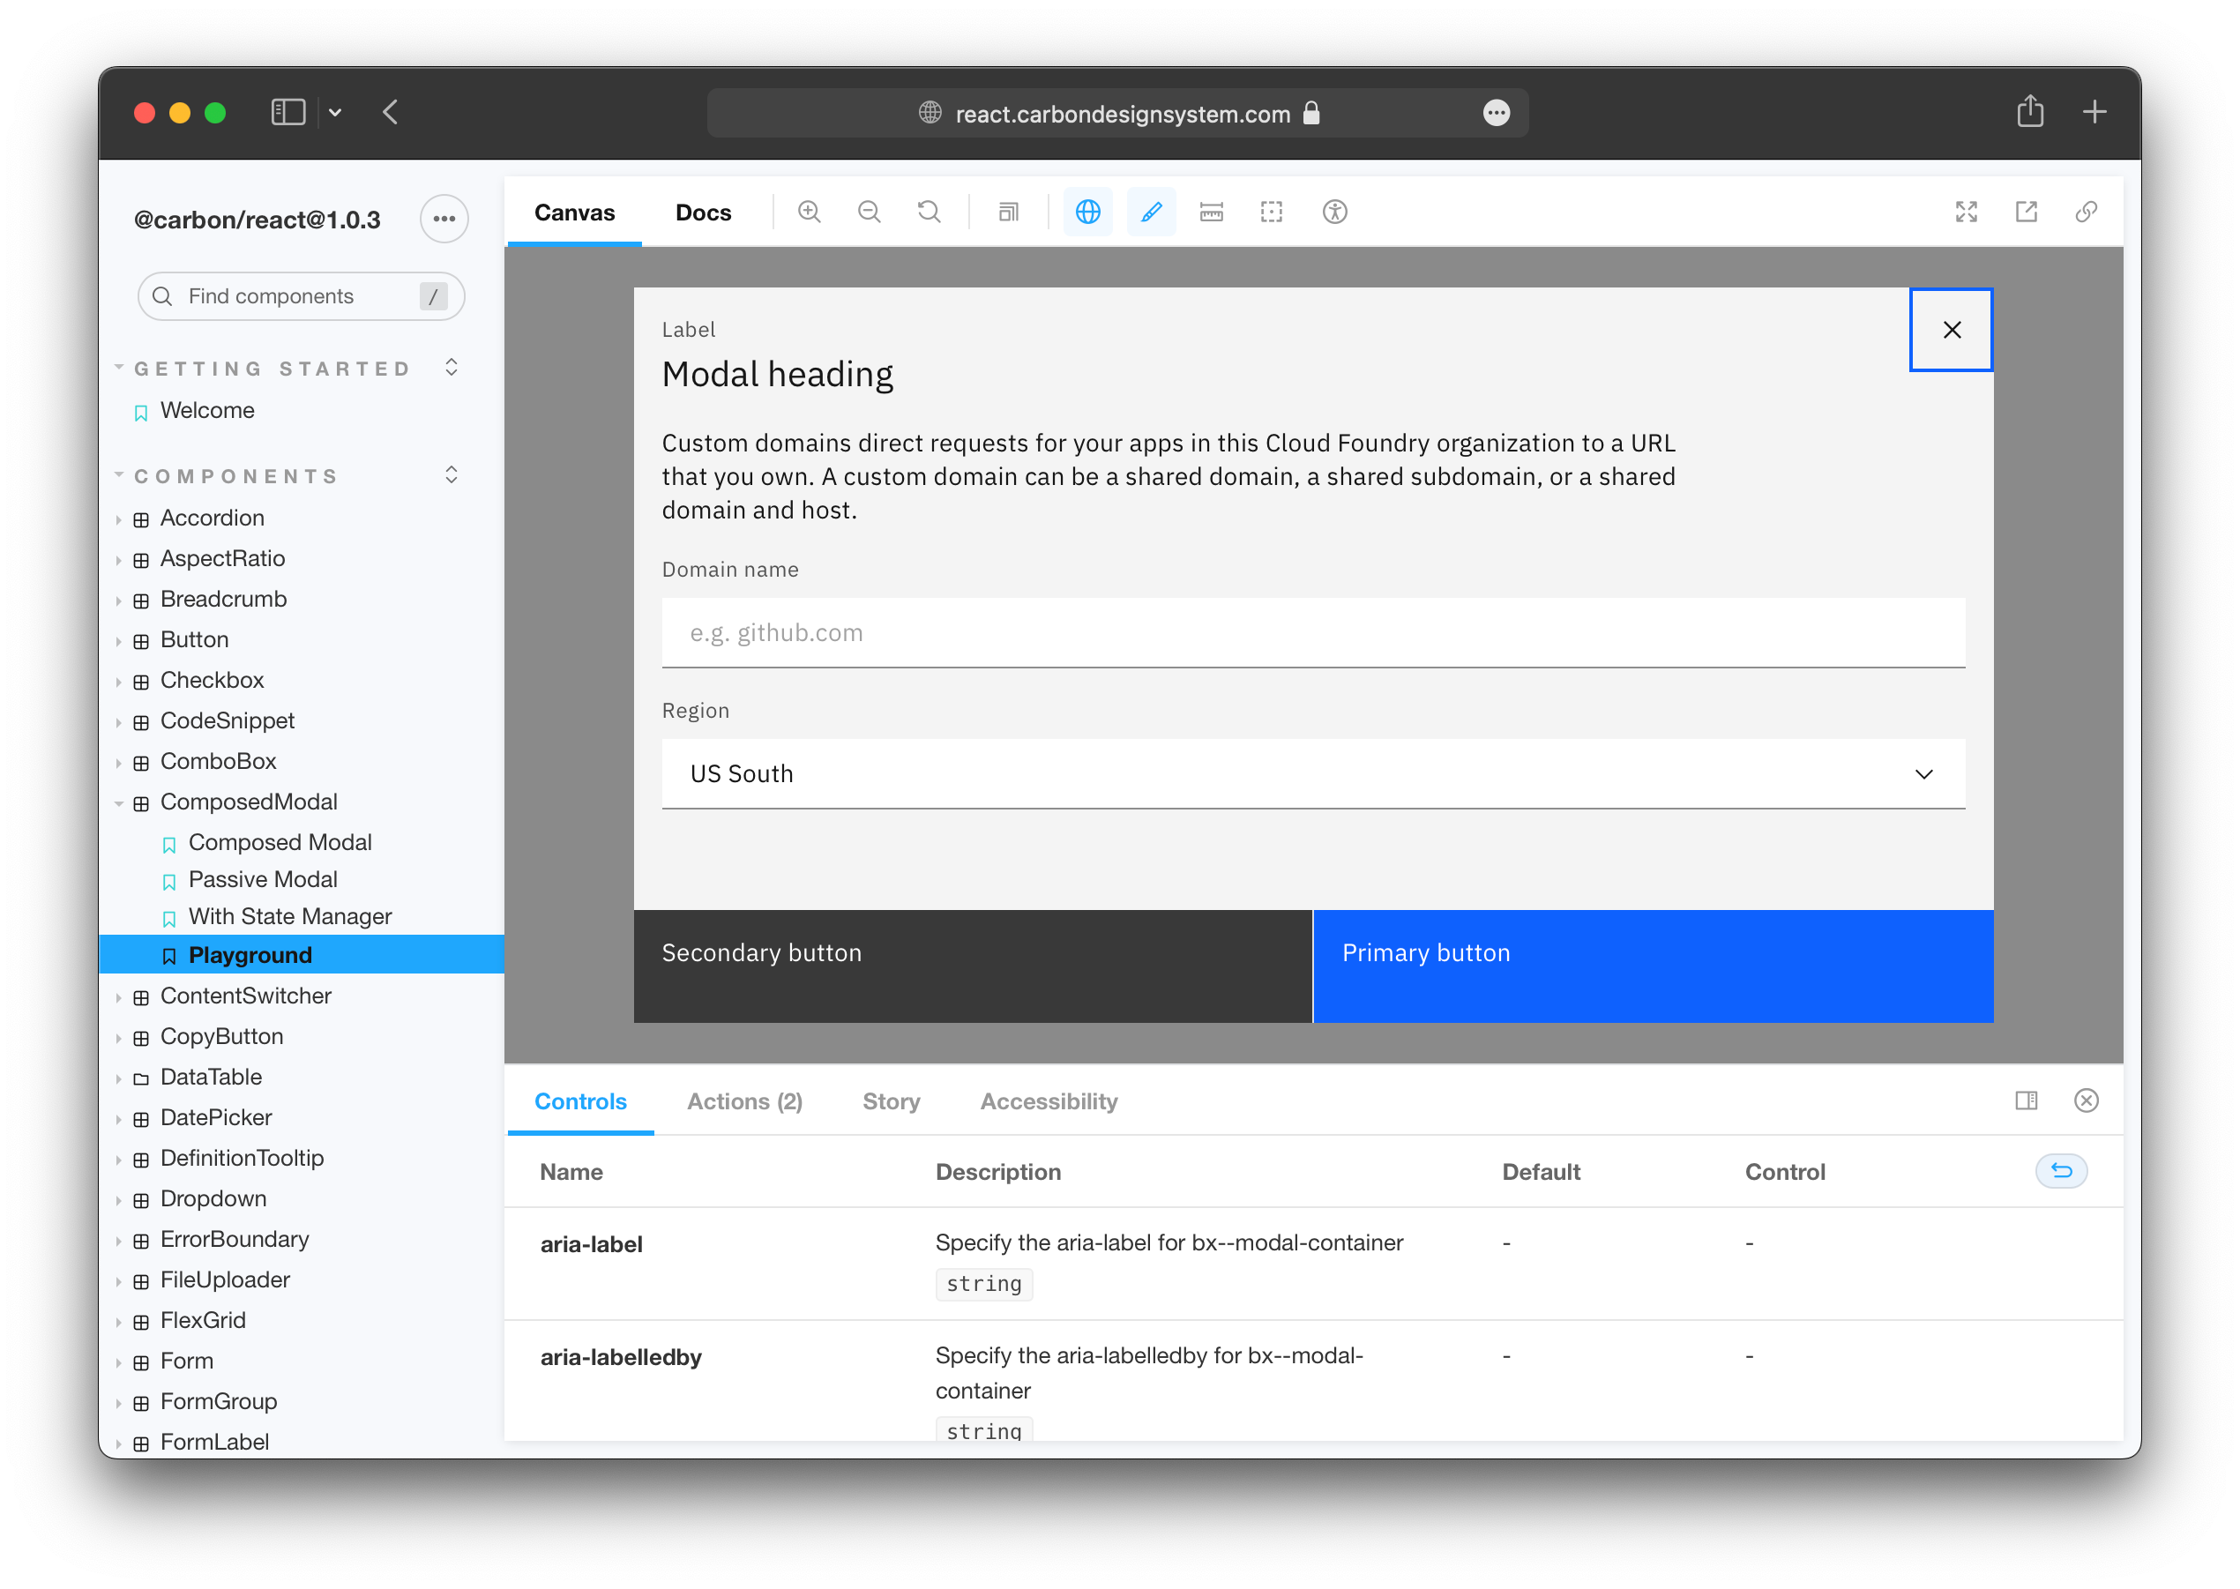Select the Controls tab

pyautogui.click(x=580, y=1100)
